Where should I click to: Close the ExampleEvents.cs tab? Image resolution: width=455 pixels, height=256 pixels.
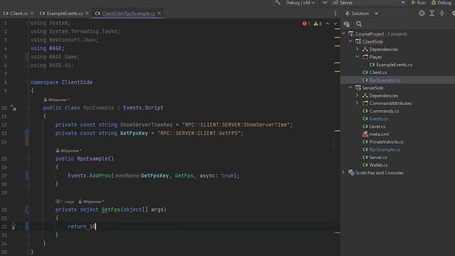87,14
